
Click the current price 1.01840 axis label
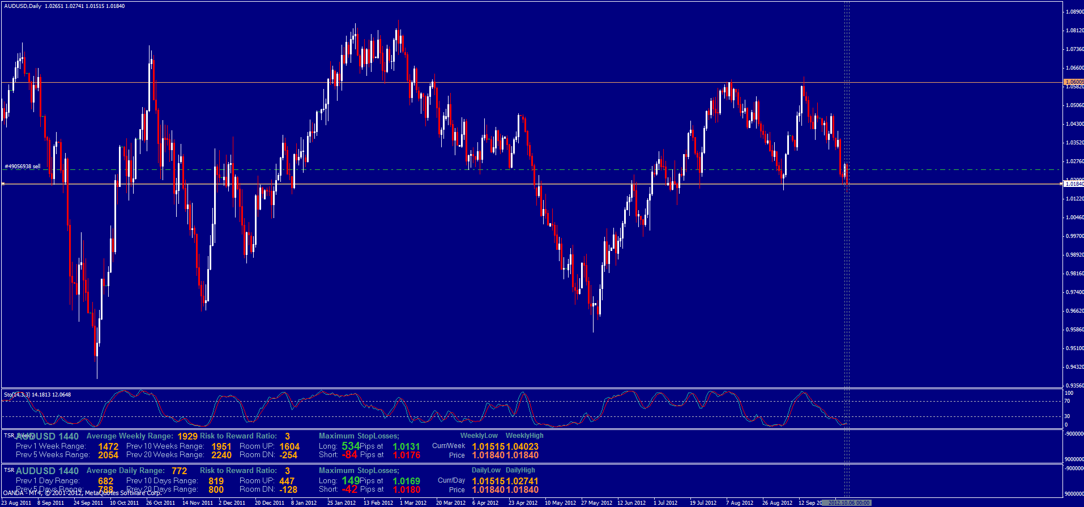pyautogui.click(x=1074, y=184)
